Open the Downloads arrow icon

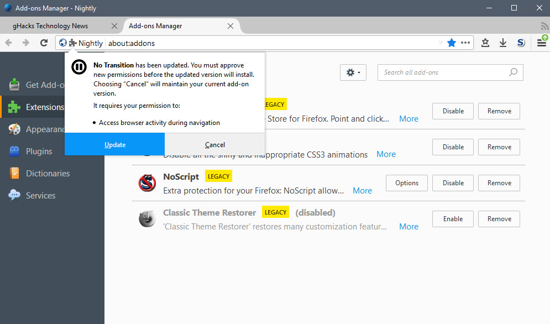coord(503,43)
